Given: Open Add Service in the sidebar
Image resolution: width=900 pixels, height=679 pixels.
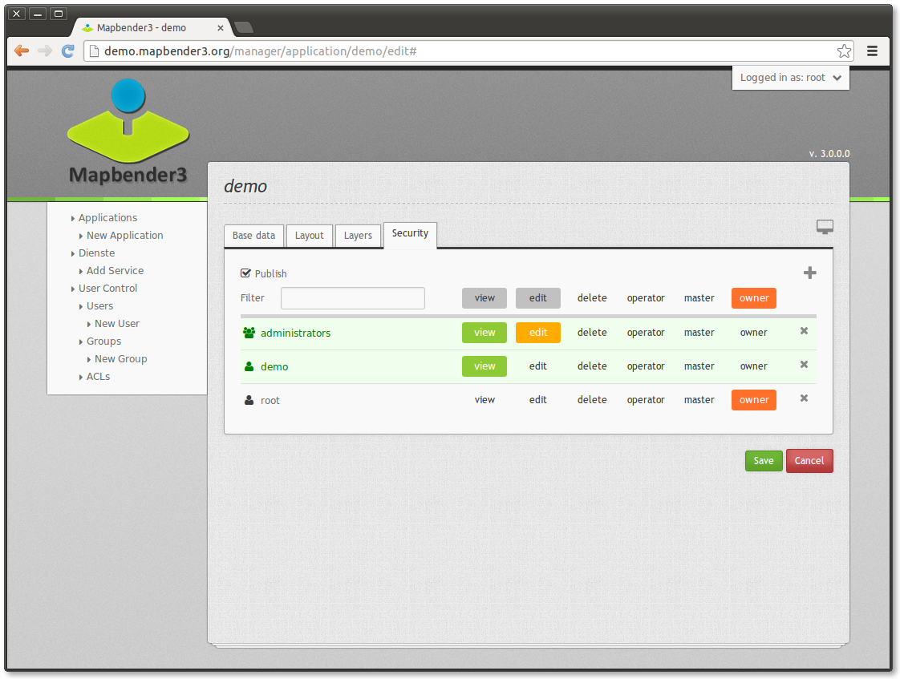Looking at the screenshot, I should tap(115, 271).
